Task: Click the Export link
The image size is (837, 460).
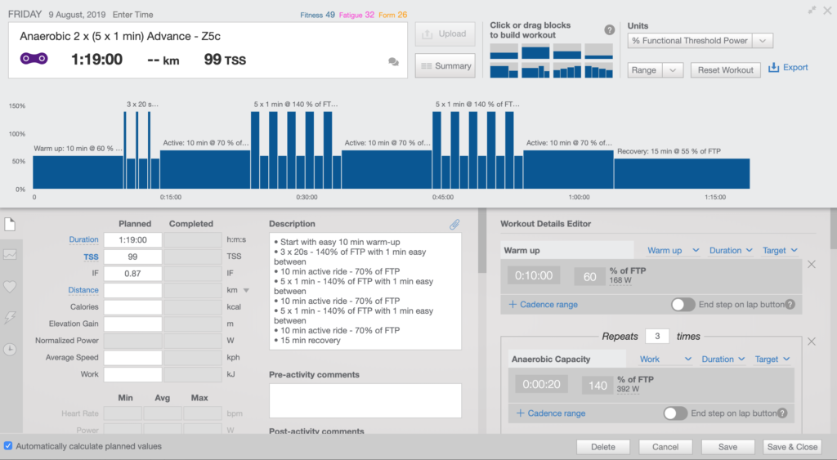Action: pos(788,68)
